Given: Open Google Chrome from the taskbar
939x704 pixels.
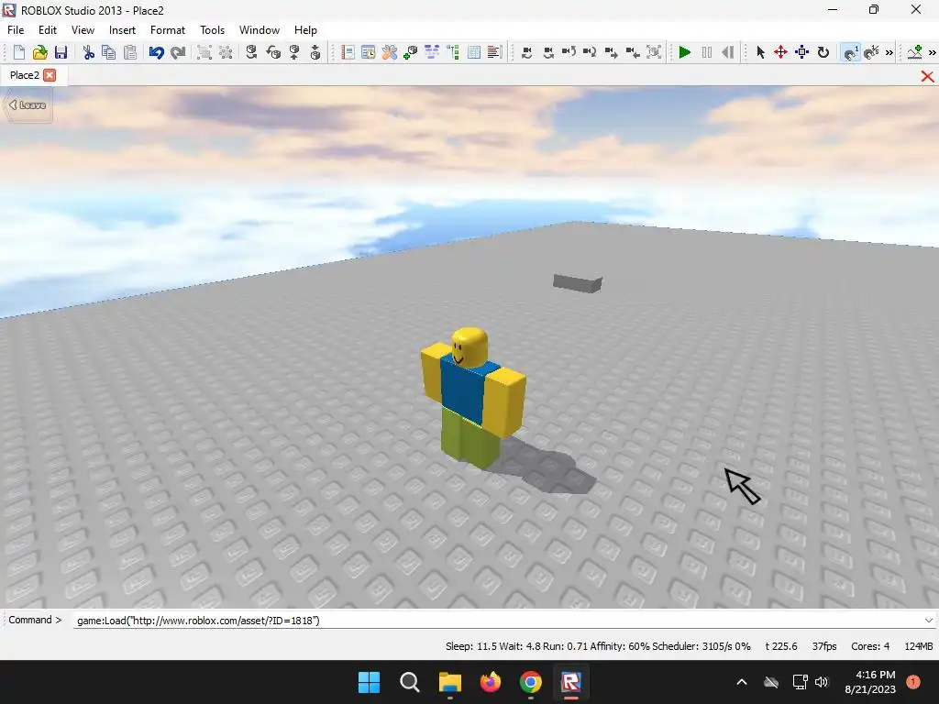Looking at the screenshot, I should pos(531,682).
